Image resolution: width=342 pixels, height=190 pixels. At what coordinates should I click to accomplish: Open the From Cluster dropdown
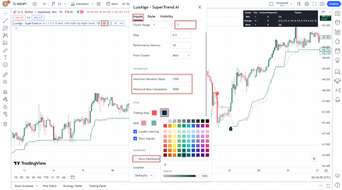(x=181, y=55)
